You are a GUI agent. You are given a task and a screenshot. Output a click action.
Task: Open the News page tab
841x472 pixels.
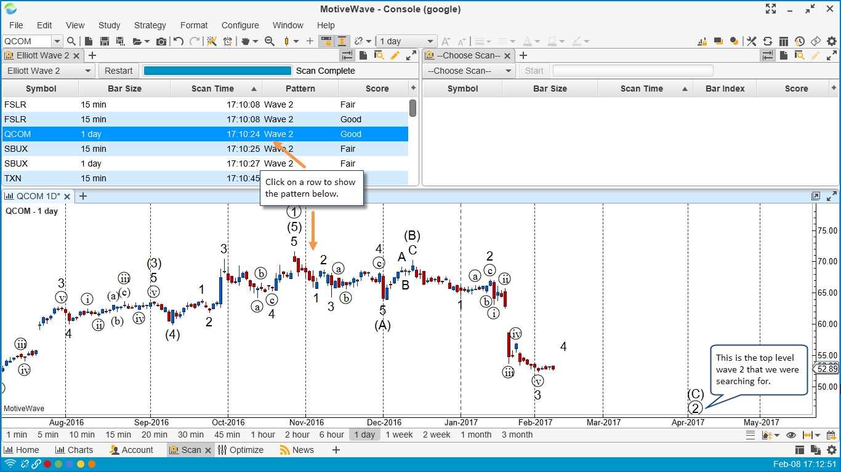pos(297,450)
